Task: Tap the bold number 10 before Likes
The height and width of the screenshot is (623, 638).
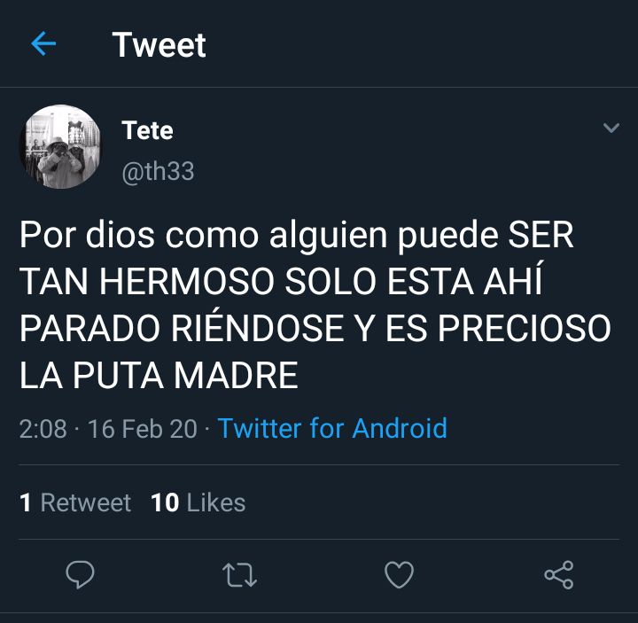Action: tap(165, 502)
